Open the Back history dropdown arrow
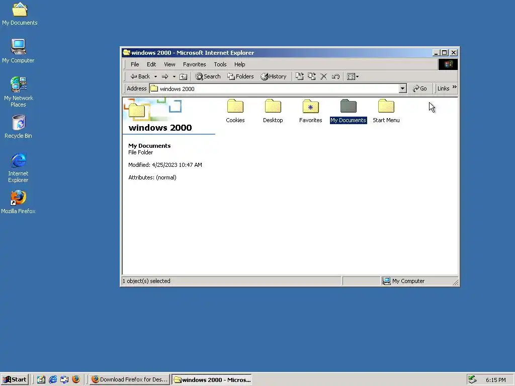 156,77
